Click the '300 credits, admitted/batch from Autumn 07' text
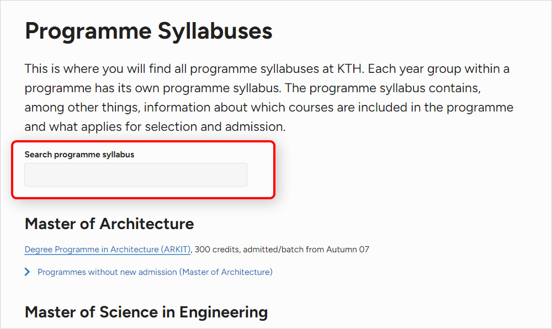Image resolution: width=552 pixels, height=329 pixels. [x=282, y=250]
